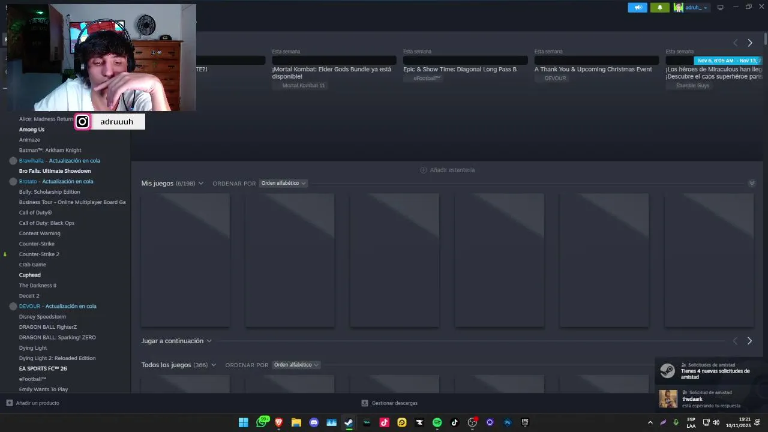Image resolution: width=768 pixels, height=432 pixels.
Task: Open Mis juegos sort order dropdown
Action: click(x=283, y=183)
